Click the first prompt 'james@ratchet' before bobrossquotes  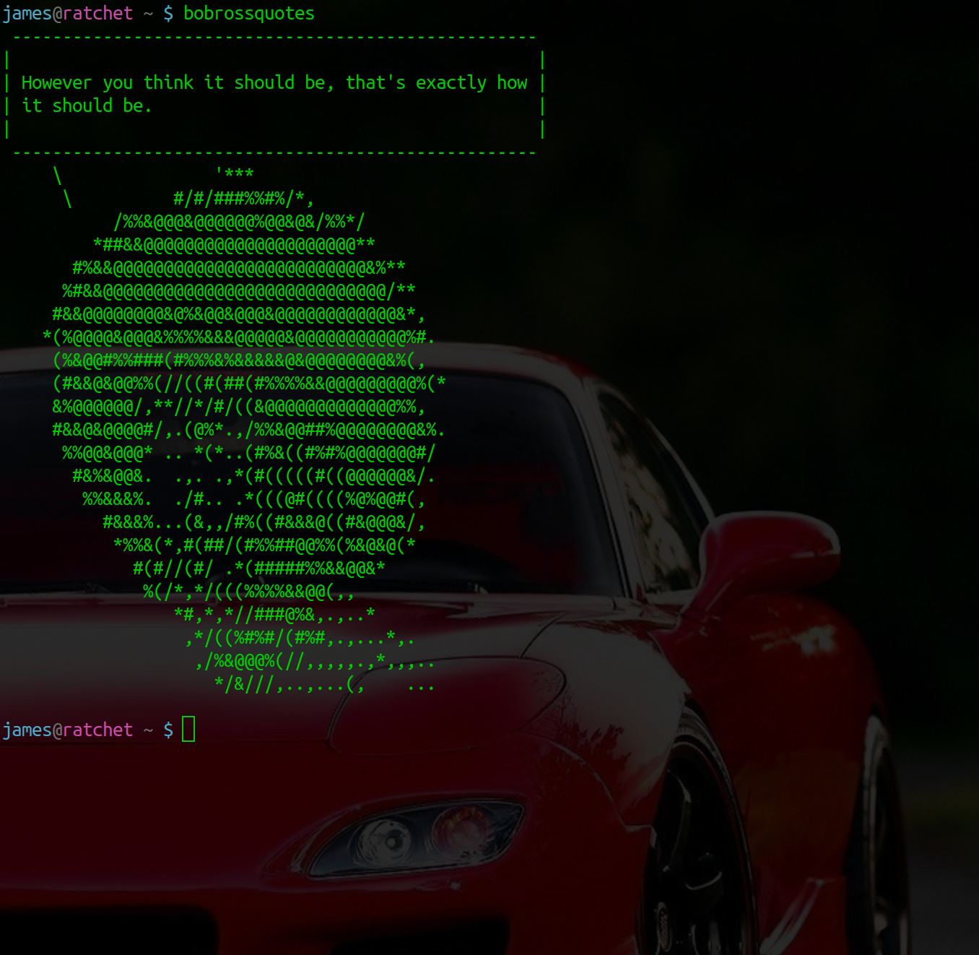[68, 14]
